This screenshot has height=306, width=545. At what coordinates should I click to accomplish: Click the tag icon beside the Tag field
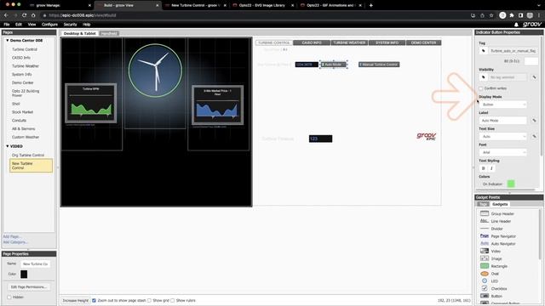[483, 51]
